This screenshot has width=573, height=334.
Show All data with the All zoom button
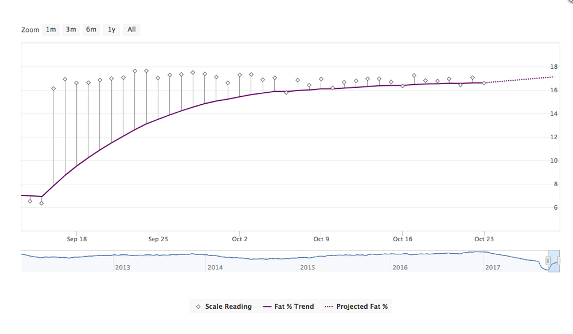coord(131,30)
